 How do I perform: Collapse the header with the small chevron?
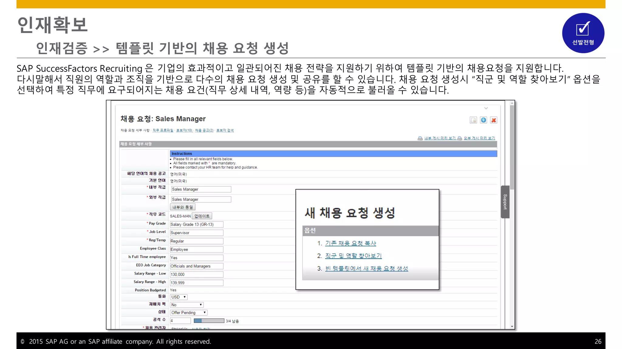pyautogui.click(x=486, y=108)
